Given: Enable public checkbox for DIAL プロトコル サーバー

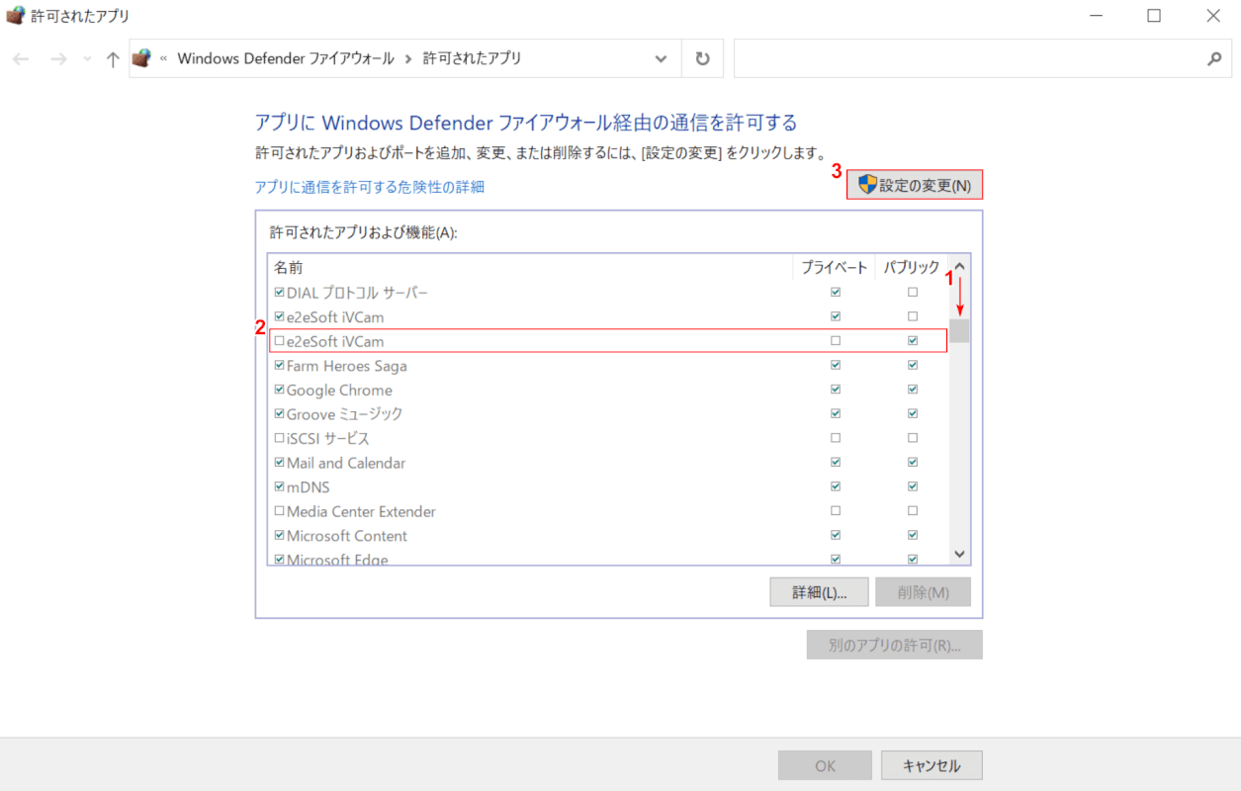Looking at the screenshot, I should (x=913, y=293).
